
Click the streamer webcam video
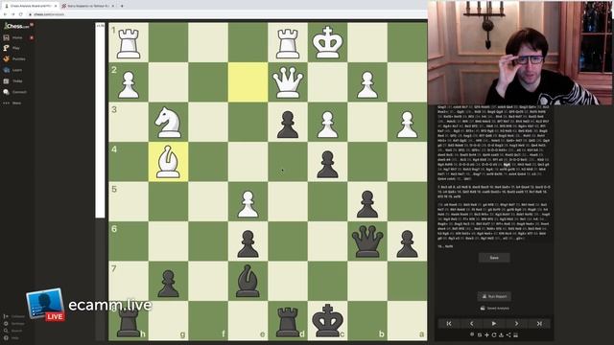[x=520, y=53]
